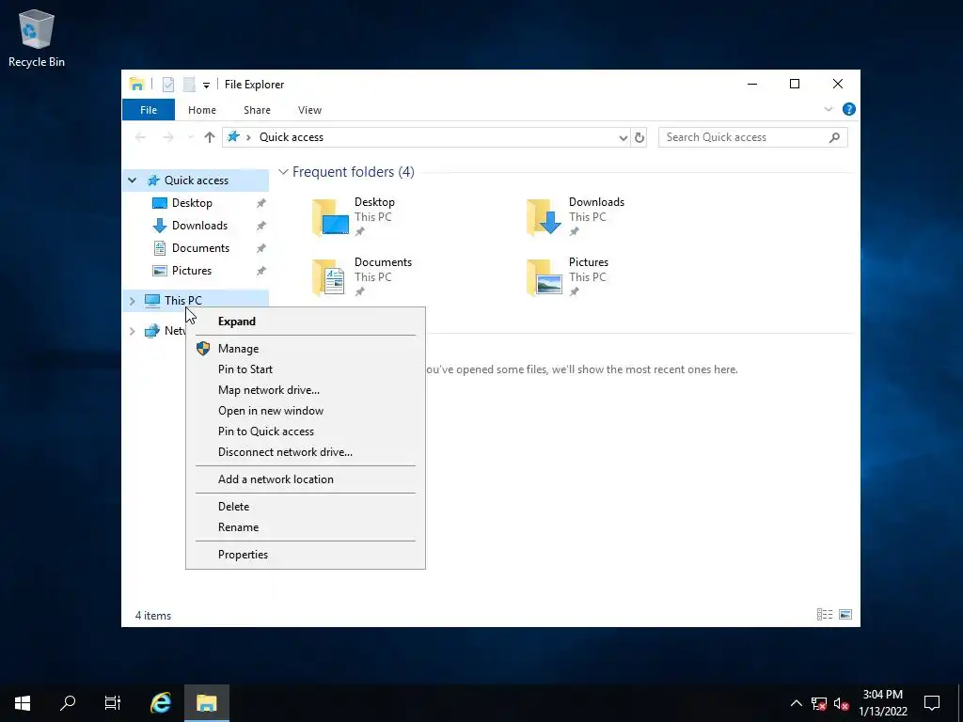
Task: Choose Properties from the context menu
Action: [x=306, y=555]
